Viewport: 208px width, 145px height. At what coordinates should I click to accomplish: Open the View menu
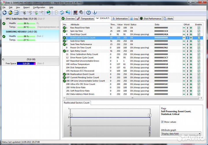click(x=18, y=8)
